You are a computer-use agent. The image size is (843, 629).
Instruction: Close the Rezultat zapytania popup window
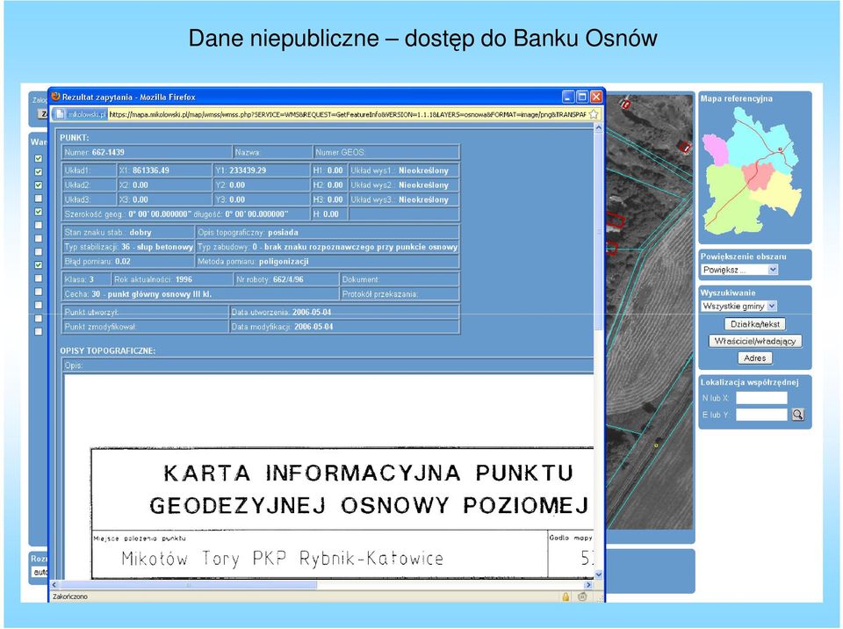[x=596, y=97]
